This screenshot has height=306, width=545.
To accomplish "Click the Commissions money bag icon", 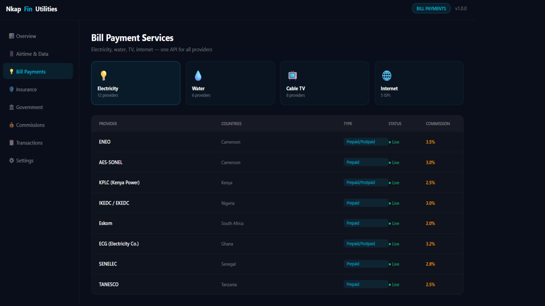I will 11,125.
